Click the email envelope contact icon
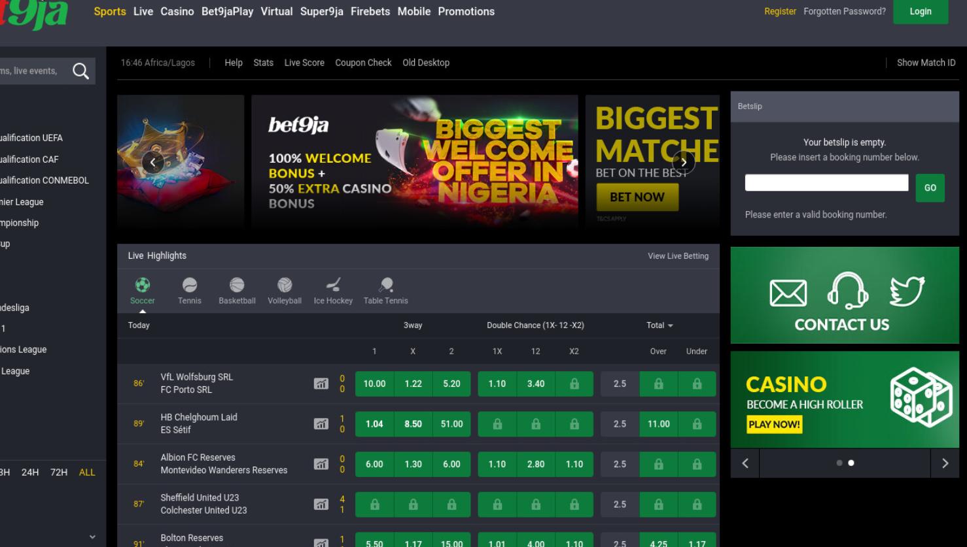Screen dimensions: 967x547 788,293
